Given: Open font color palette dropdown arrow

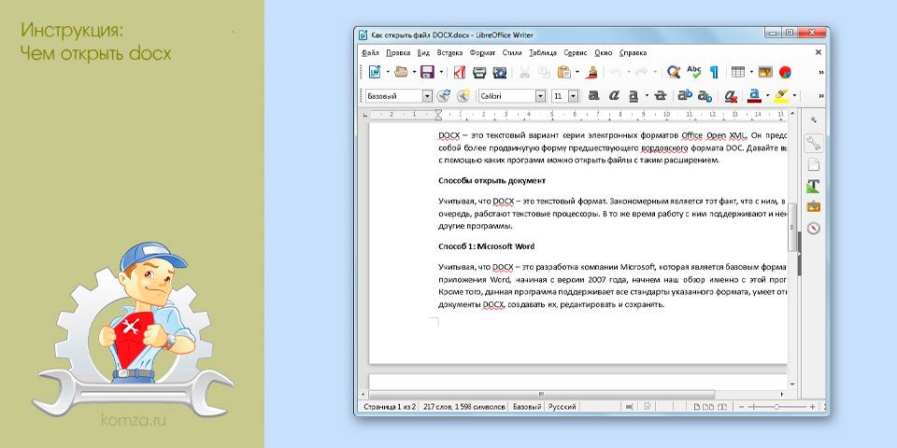Looking at the screenshot, I should pos(768,96).
